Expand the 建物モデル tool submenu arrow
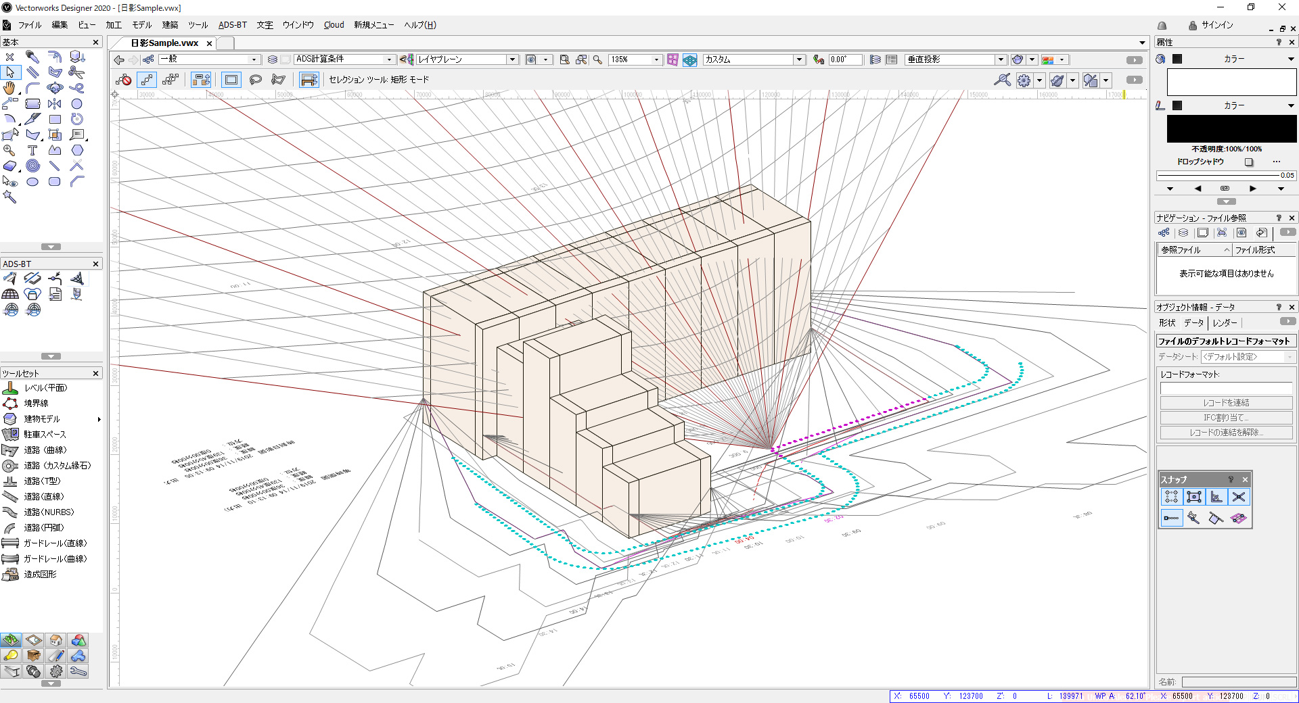 click(99, 419)
